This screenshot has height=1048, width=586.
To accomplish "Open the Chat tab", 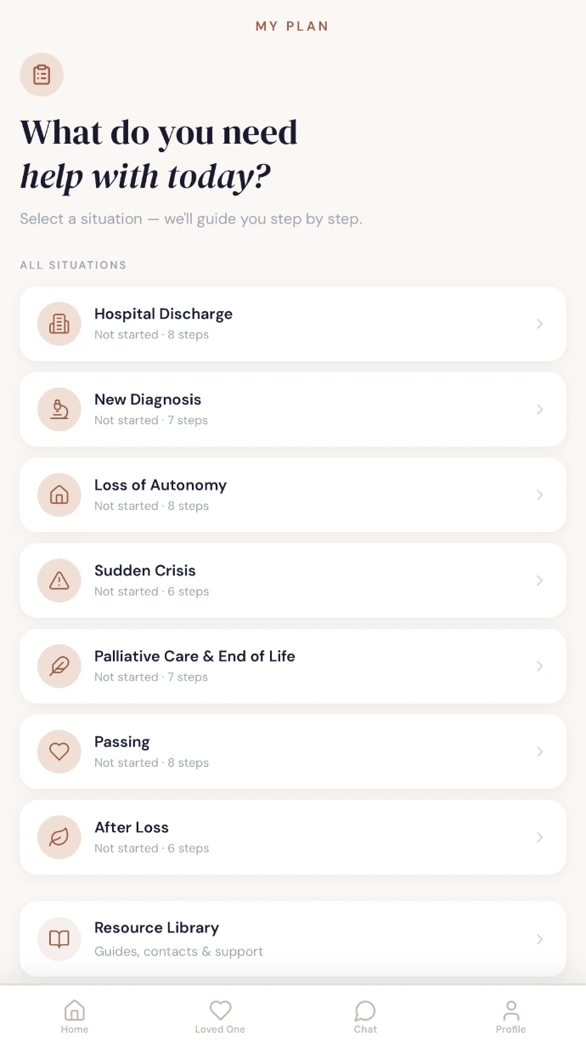I will point(365,1017).
